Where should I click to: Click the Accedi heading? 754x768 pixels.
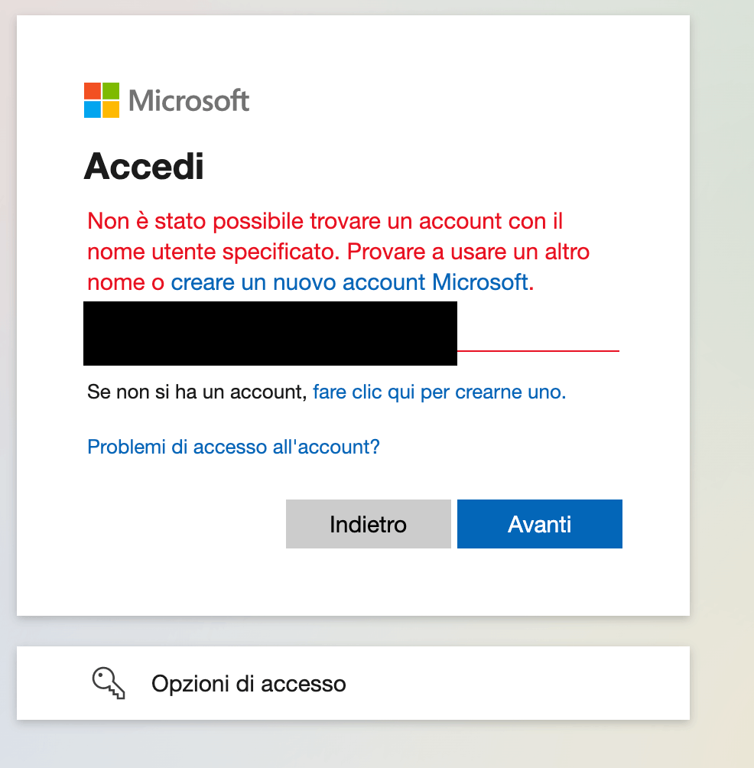144,167
